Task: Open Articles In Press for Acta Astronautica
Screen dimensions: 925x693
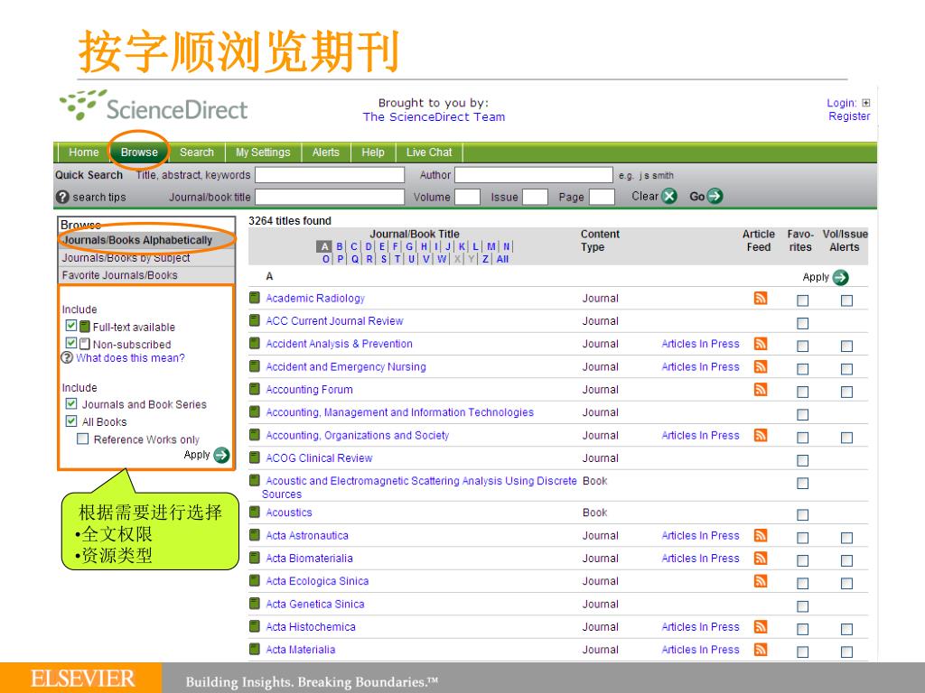Action: tap(700, 535)
